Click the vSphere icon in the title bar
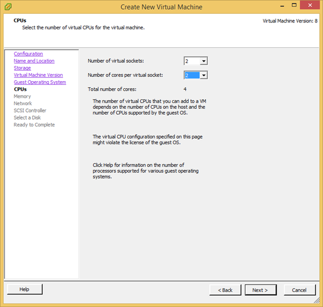This screenshot has width=323, height=307. (8, 7)
